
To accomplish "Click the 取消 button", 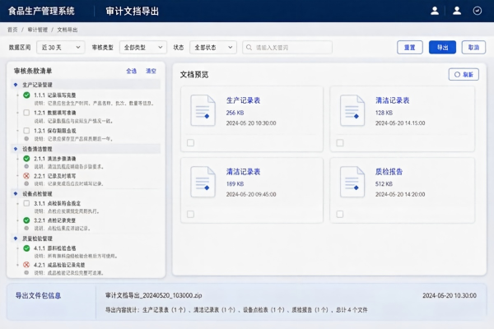I will 473,48.
